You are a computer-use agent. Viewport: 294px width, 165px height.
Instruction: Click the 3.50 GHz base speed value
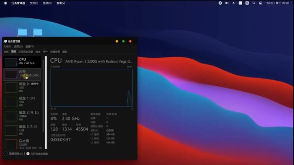112,114
